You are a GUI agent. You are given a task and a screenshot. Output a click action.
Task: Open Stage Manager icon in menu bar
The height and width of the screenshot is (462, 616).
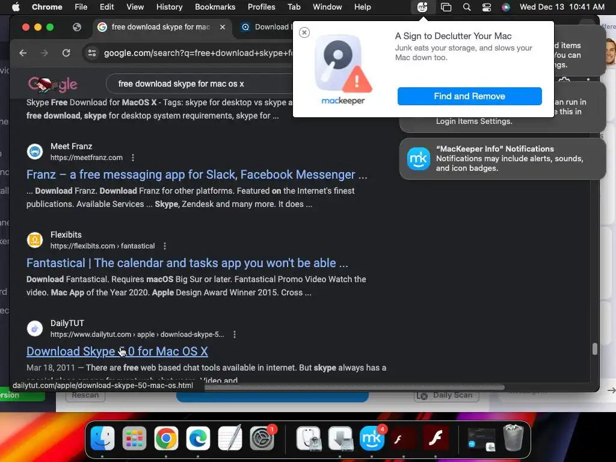[x=446, y=7]
